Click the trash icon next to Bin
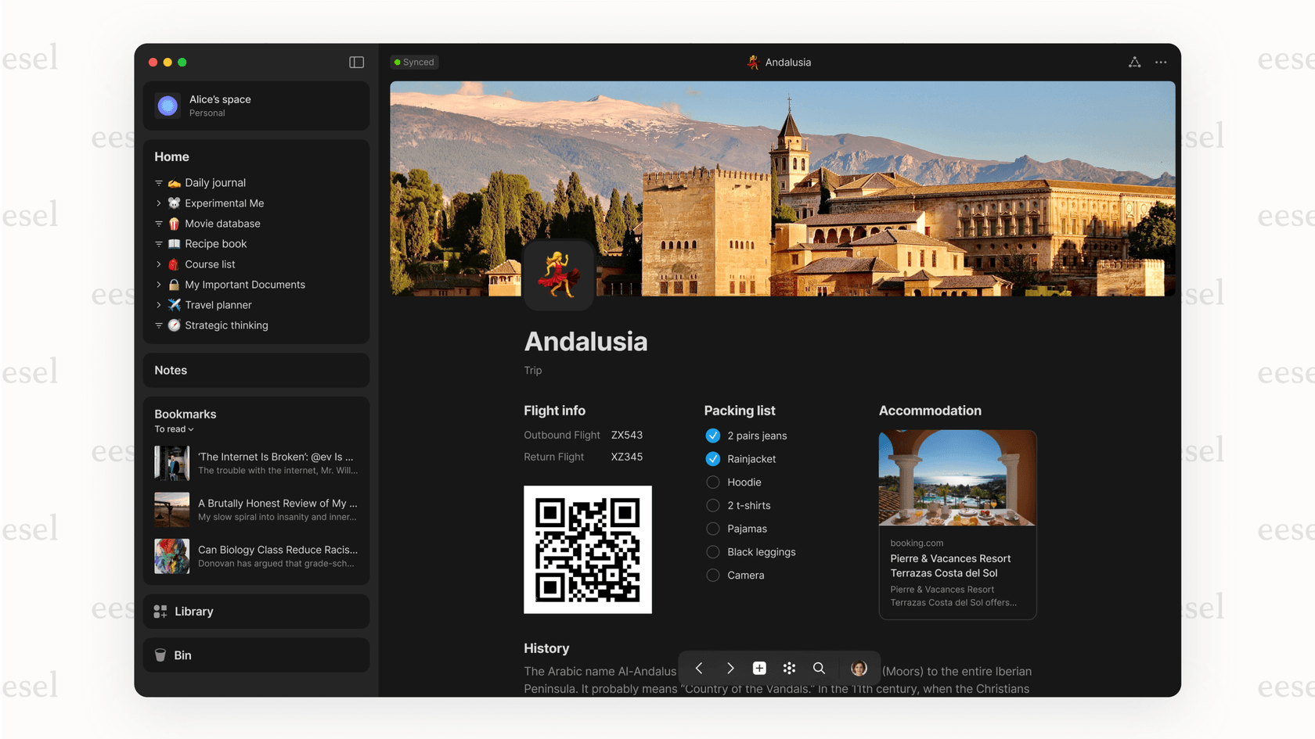This screenshot has height=739, width=1315. (161, 655)
